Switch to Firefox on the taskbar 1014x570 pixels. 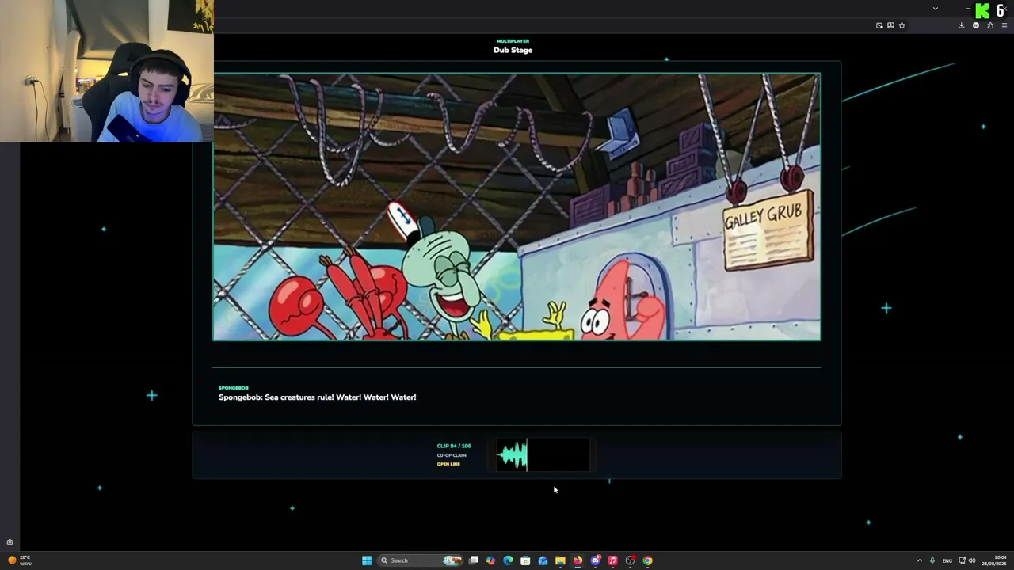(578, 560)
